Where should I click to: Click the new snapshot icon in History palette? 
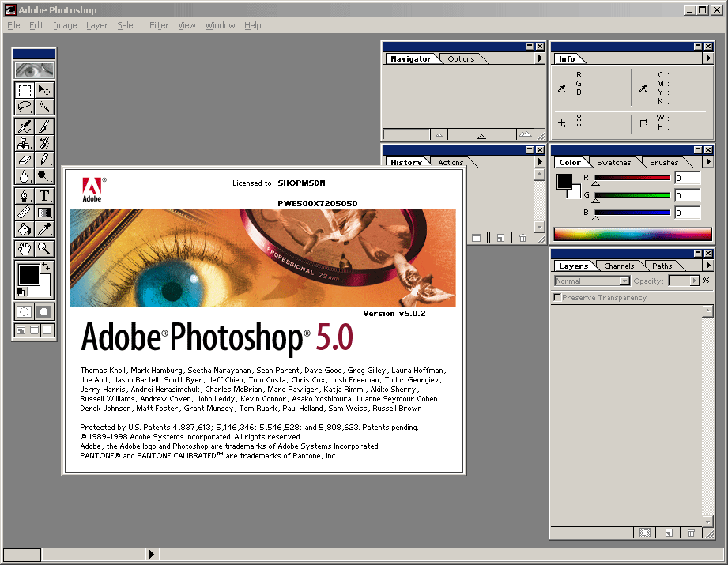pos(500,238)
